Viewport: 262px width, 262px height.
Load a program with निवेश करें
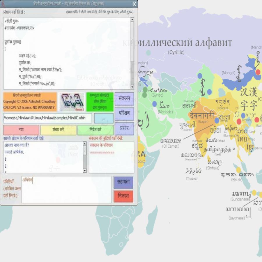(95, 130)
